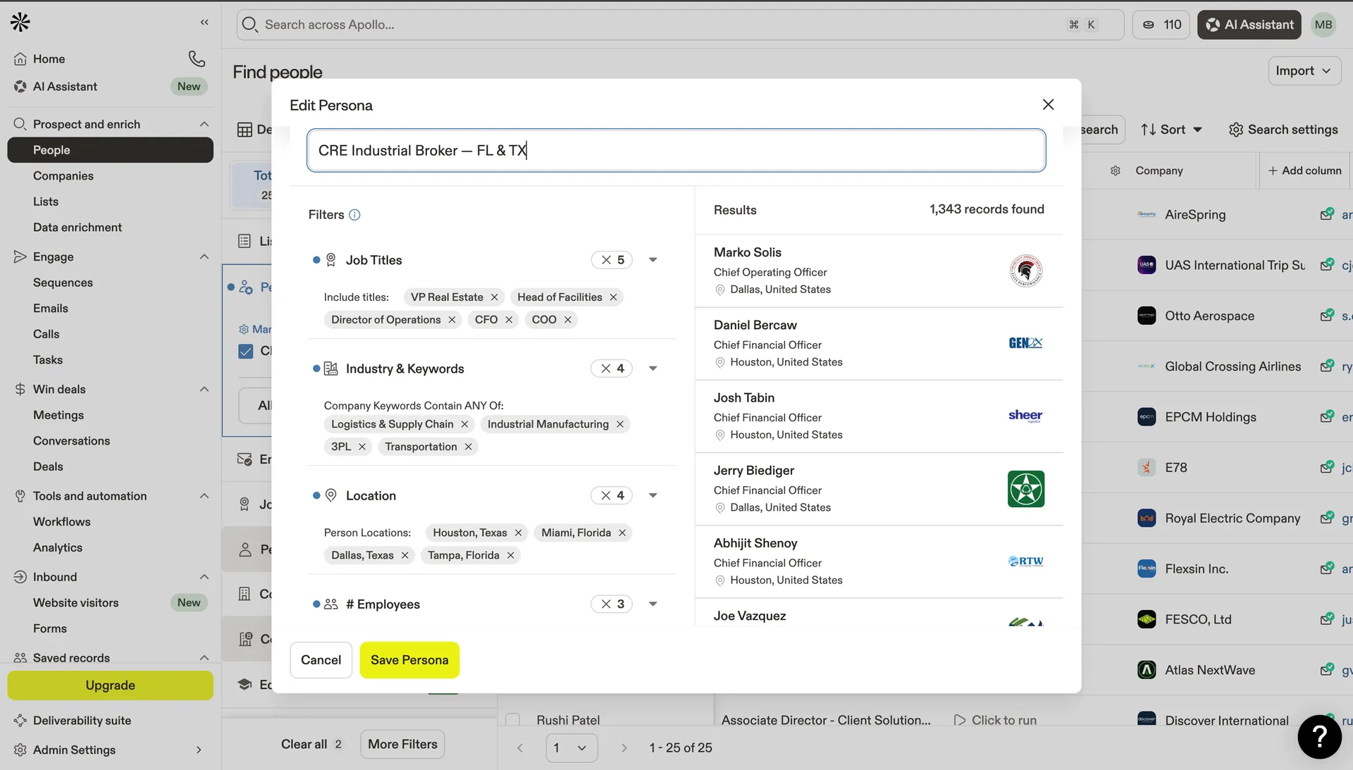
Task: Remove the Miami, Florida location tag
Action: 622,533
